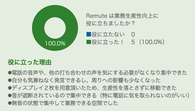
Task: Click the bullet before 自分も気兼ねなく
Action: pyautogui.click(x=10, y=80)
